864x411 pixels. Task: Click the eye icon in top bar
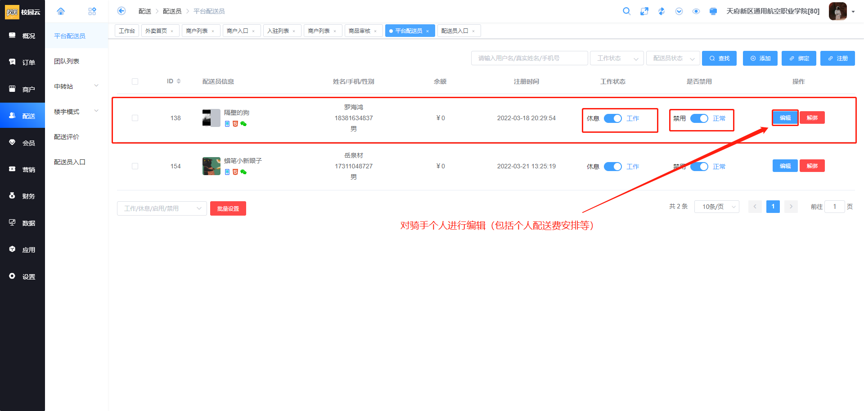[x=696, y=11]
